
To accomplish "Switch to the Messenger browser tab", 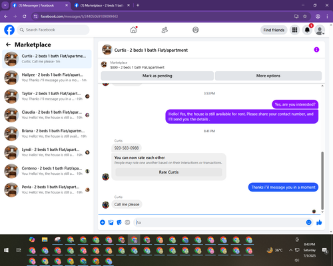I will [x=40, y=5].
